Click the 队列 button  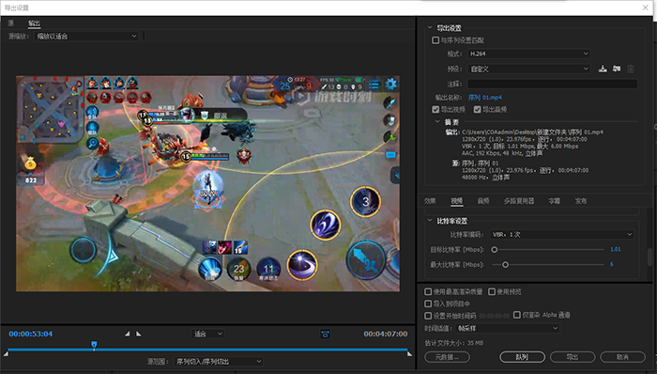522,357
